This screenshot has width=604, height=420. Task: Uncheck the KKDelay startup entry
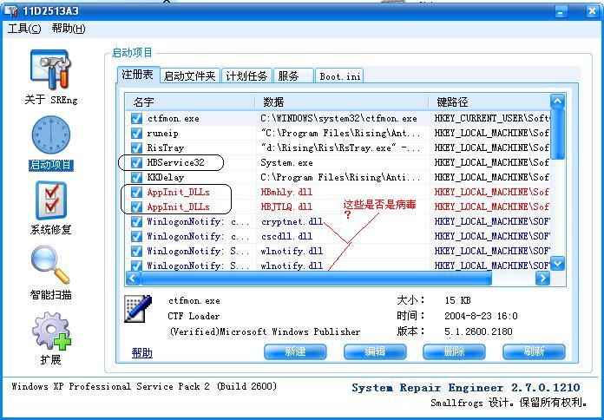[x=136, y=177]
